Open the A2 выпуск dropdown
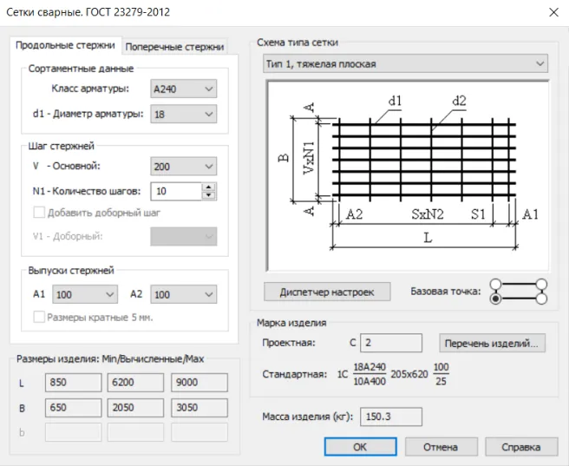This screenshot has width=569, height=466. coord(184,295)
